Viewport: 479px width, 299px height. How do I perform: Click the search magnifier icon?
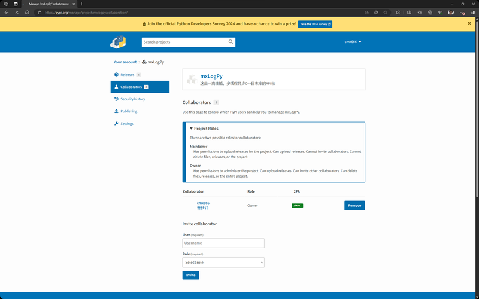pyautogui.click(x=231, y=42)
